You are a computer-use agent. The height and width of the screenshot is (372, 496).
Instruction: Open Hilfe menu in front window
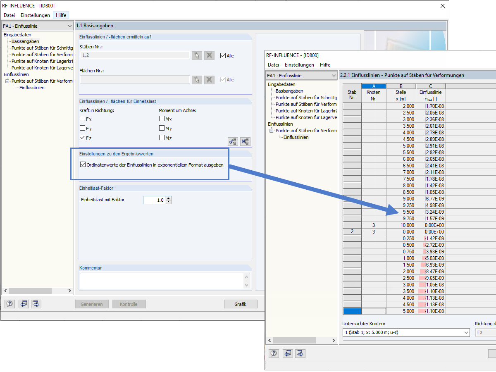(x=325, y=65)
